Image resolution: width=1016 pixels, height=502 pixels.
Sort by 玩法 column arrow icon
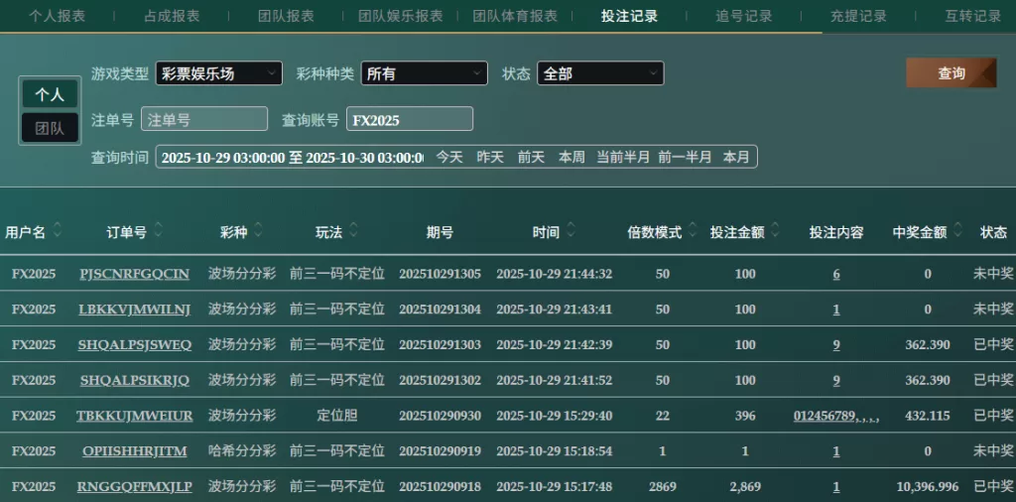[354, 231]
